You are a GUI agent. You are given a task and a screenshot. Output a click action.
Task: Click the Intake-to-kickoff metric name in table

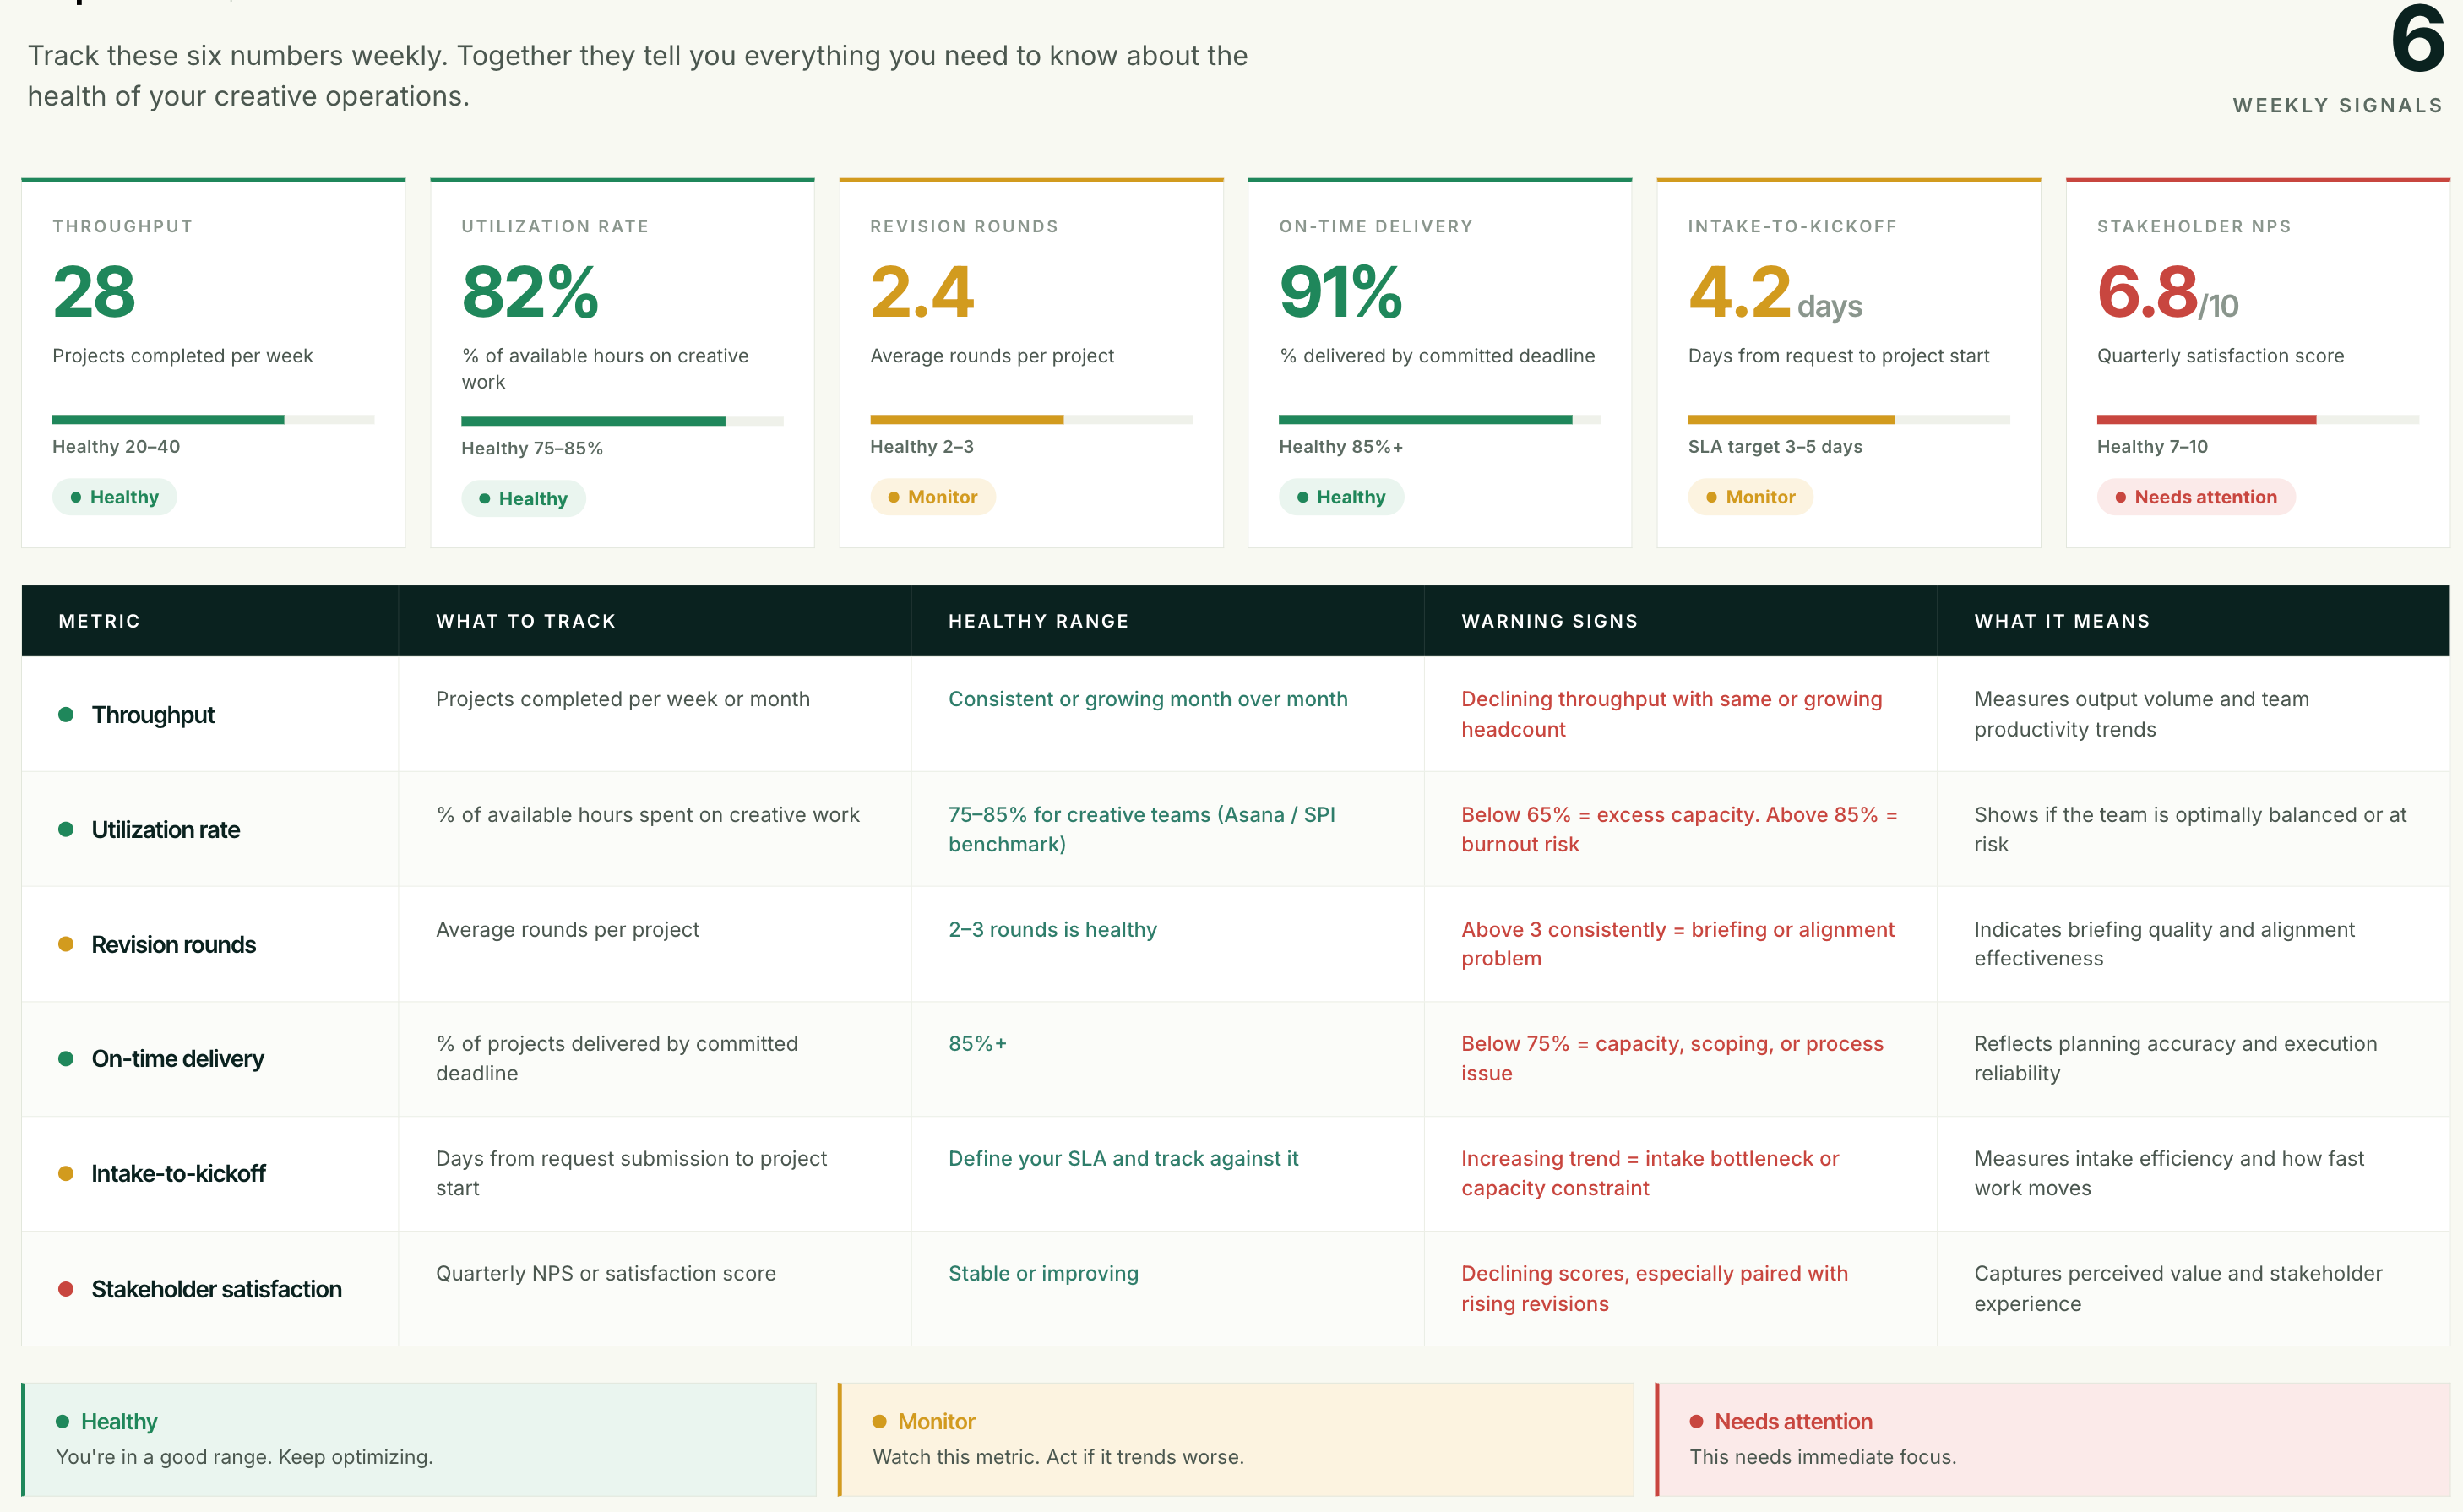179,1174
